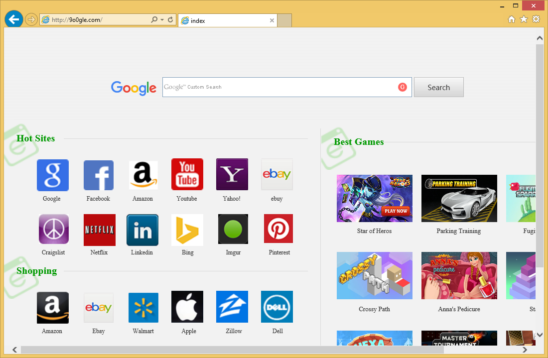Click the Yahoo! icon in Hot Sites
Screen dimensions: 548x358
(232, 175)
